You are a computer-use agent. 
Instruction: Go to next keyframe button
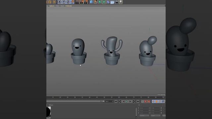tap(133, 101)
